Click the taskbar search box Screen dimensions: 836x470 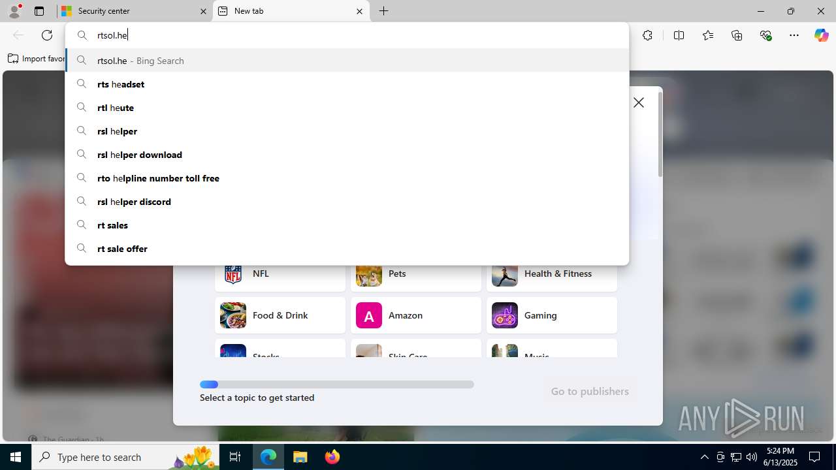[125, 457]
